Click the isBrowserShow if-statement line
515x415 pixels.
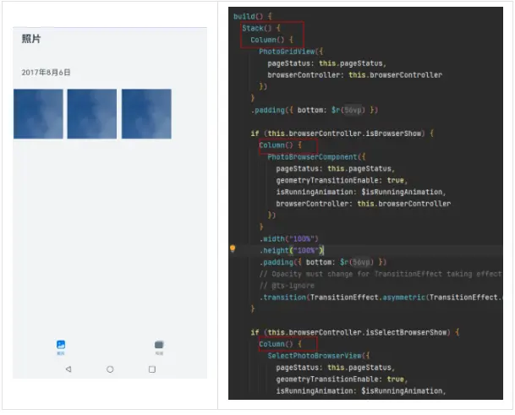[x=342, y=134]
